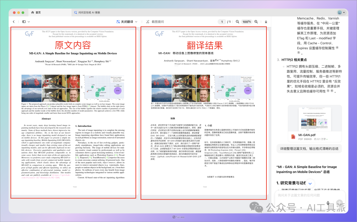Zoom out using the minus magnifier
The width and height of the screenshot is (357, 222).
point(237,22)
